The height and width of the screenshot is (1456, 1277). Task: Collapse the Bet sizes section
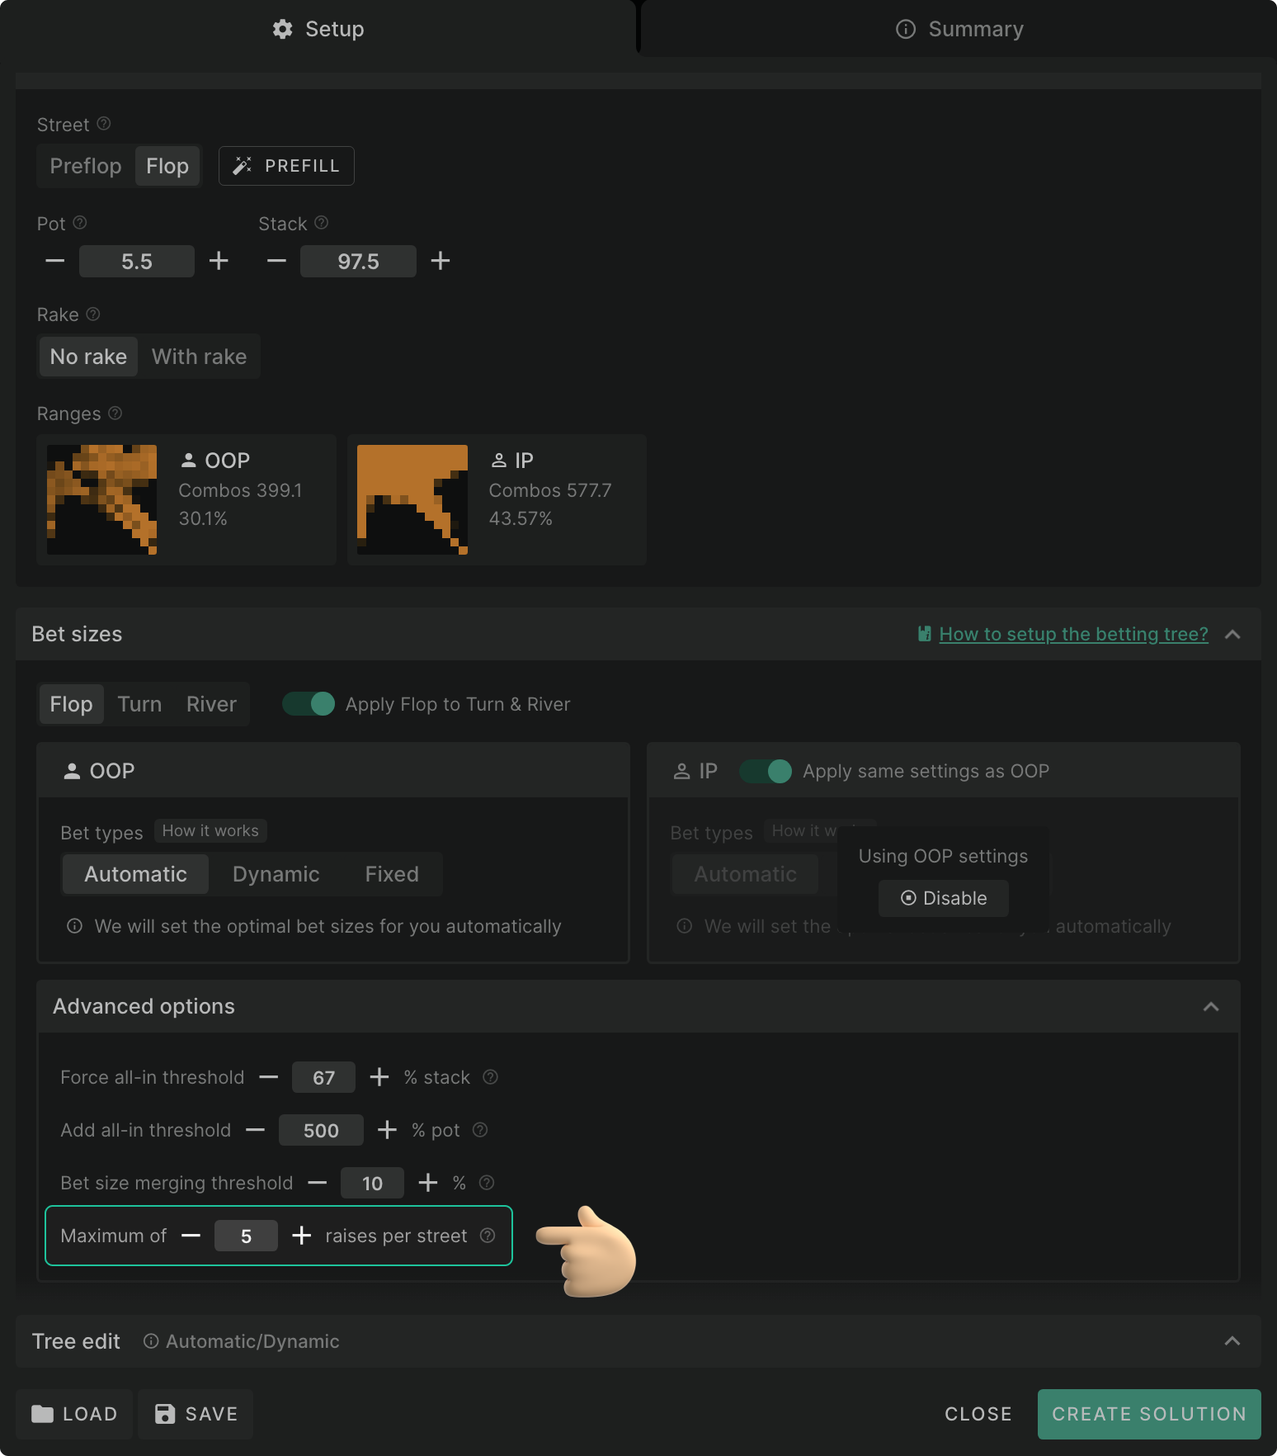(x=1232, y=634)
